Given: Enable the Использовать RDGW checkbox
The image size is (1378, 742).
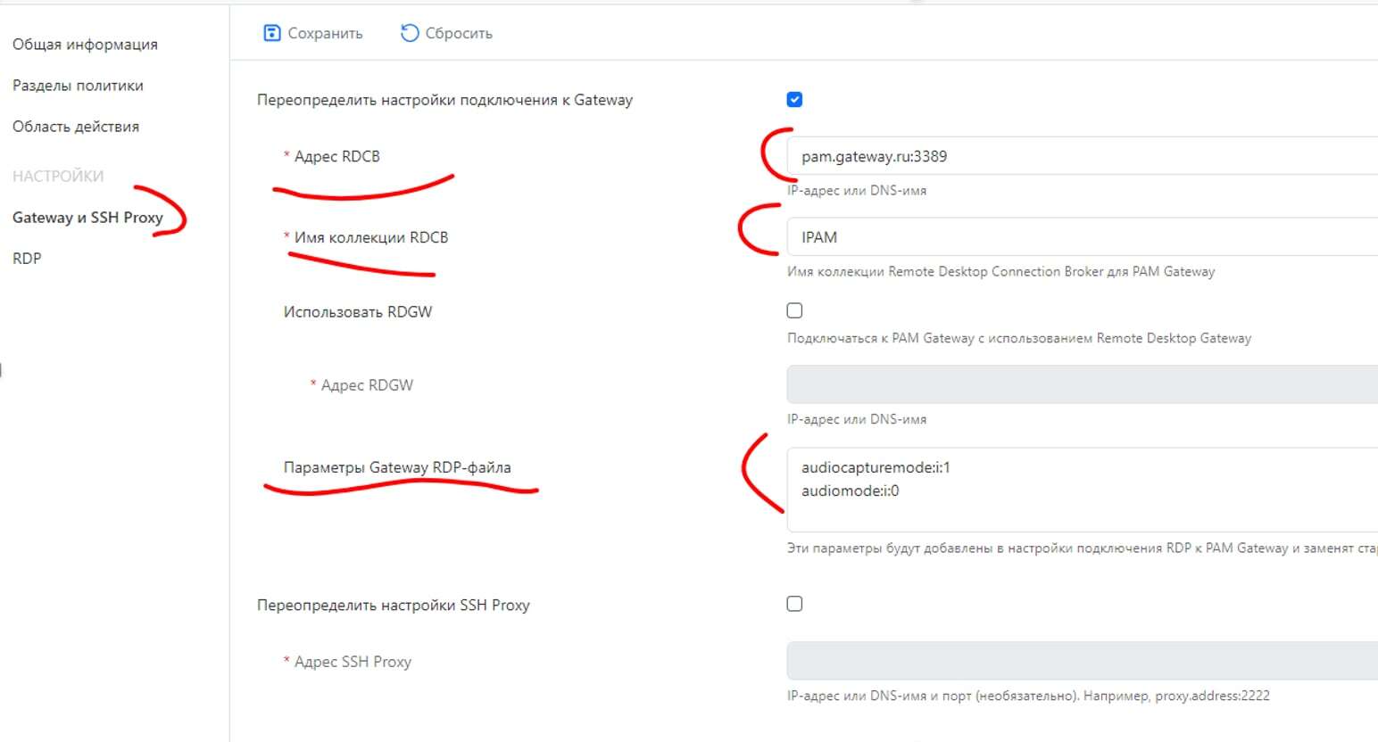Looking at the screenshot, I should pyautogui.click(x=794, y=310).
